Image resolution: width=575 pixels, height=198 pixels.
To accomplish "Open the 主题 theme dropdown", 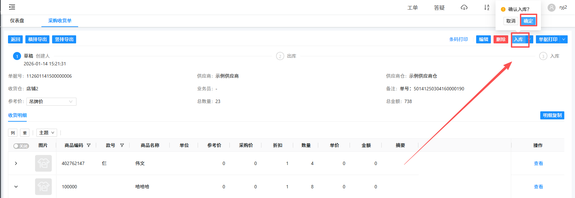I will (47, 133).
